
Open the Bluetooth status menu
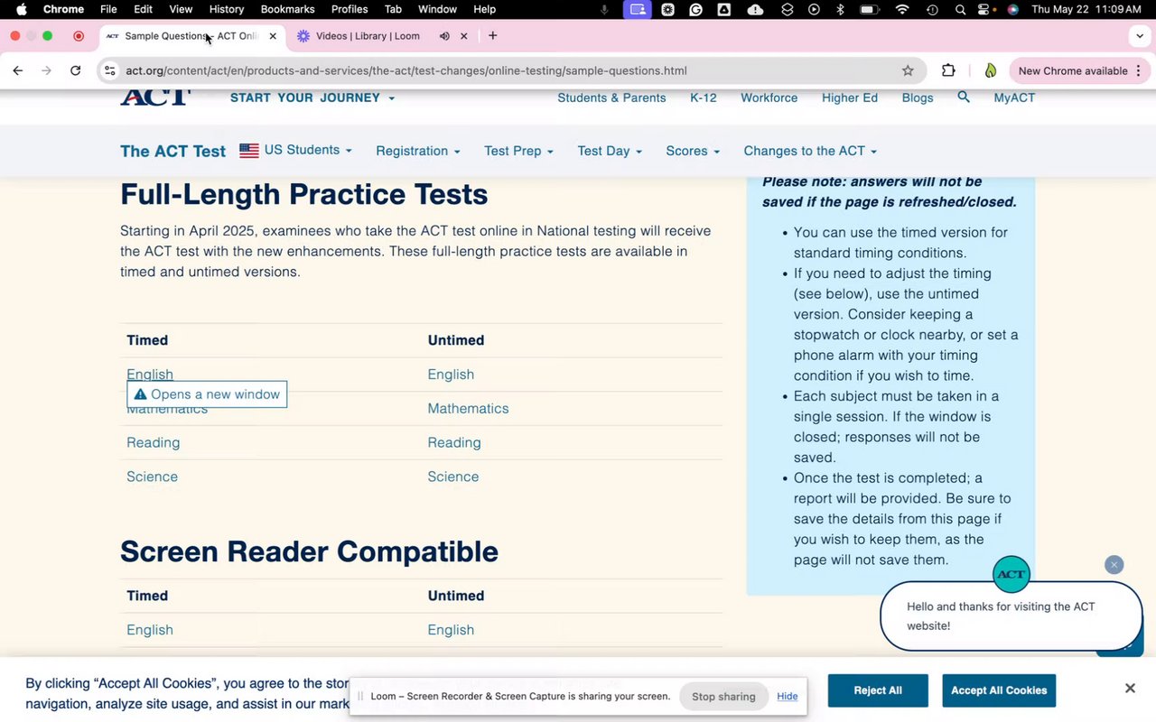coord(840,9)
